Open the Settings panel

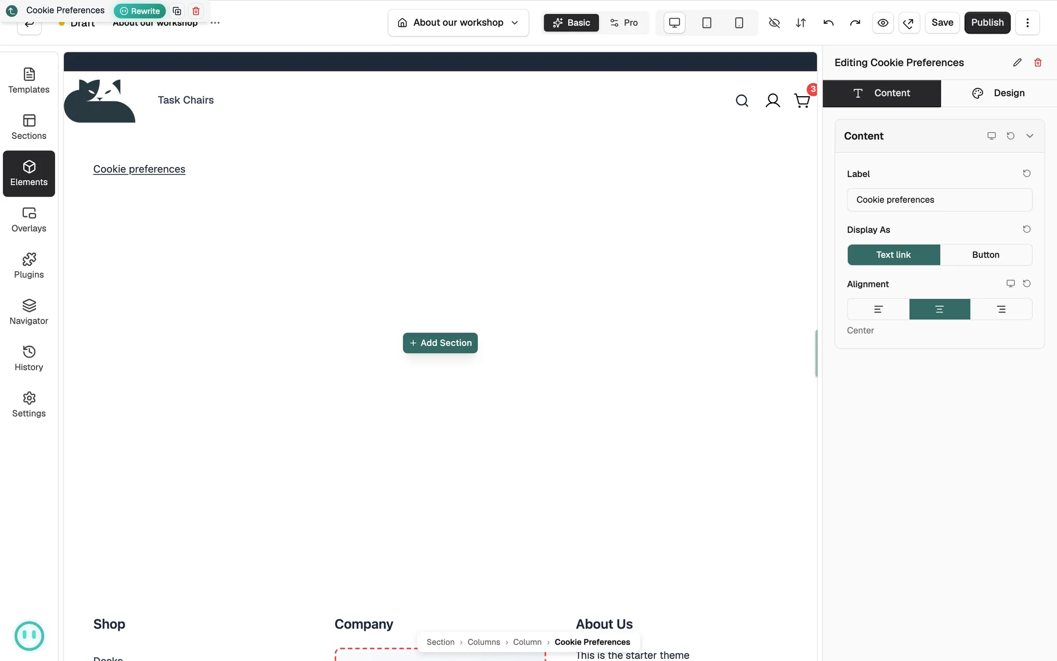coord(29,405)
